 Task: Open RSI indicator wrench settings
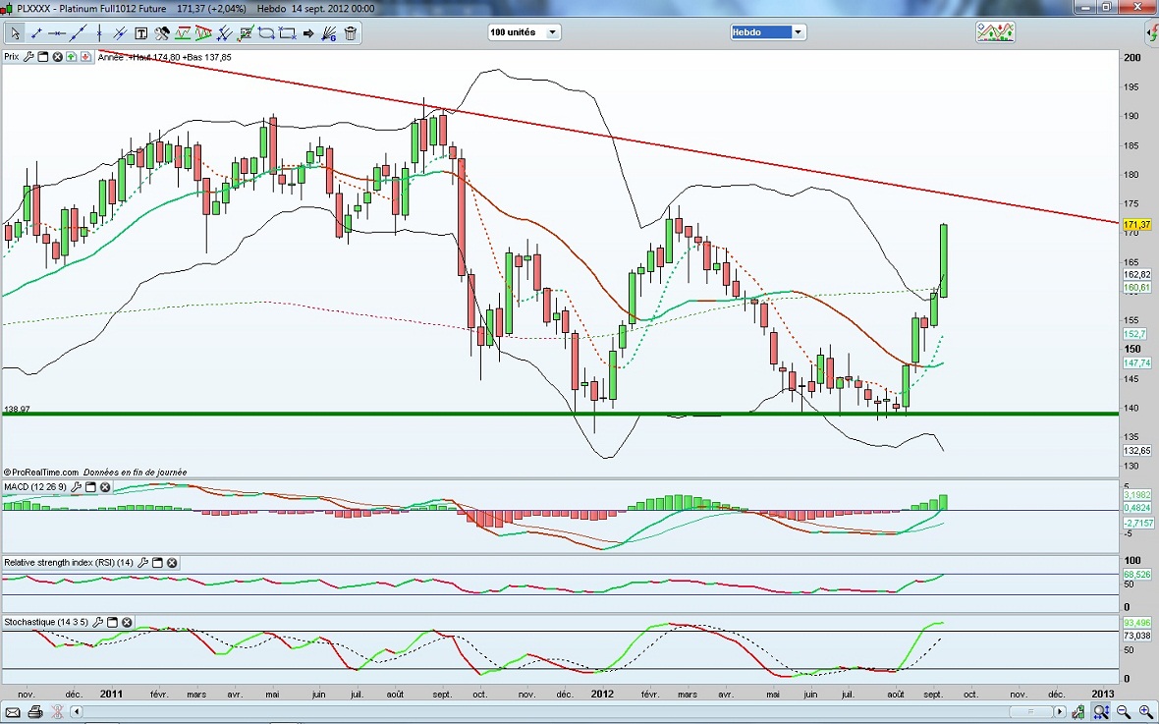(142, 563)
